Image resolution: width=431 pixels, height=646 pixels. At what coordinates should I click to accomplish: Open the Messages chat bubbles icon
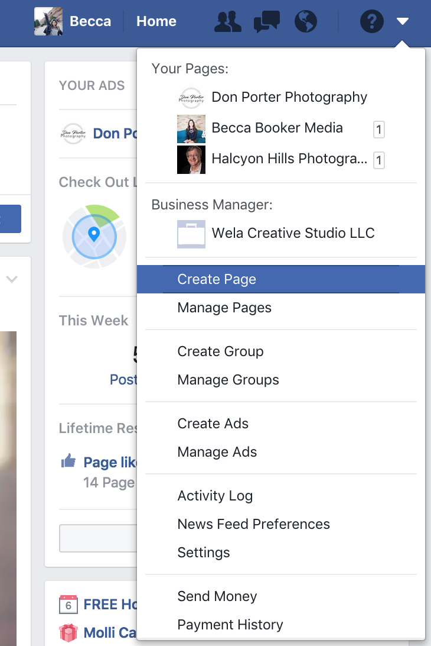click(x=267, y=21)
